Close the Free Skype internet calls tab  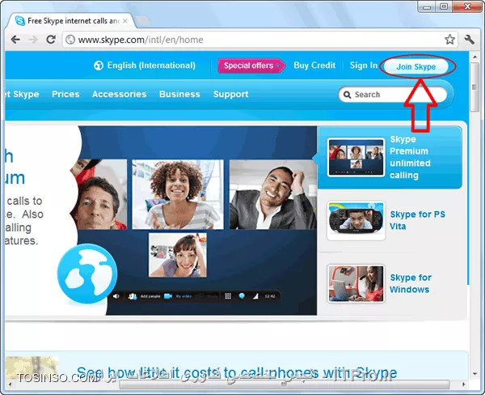[125, 21]
